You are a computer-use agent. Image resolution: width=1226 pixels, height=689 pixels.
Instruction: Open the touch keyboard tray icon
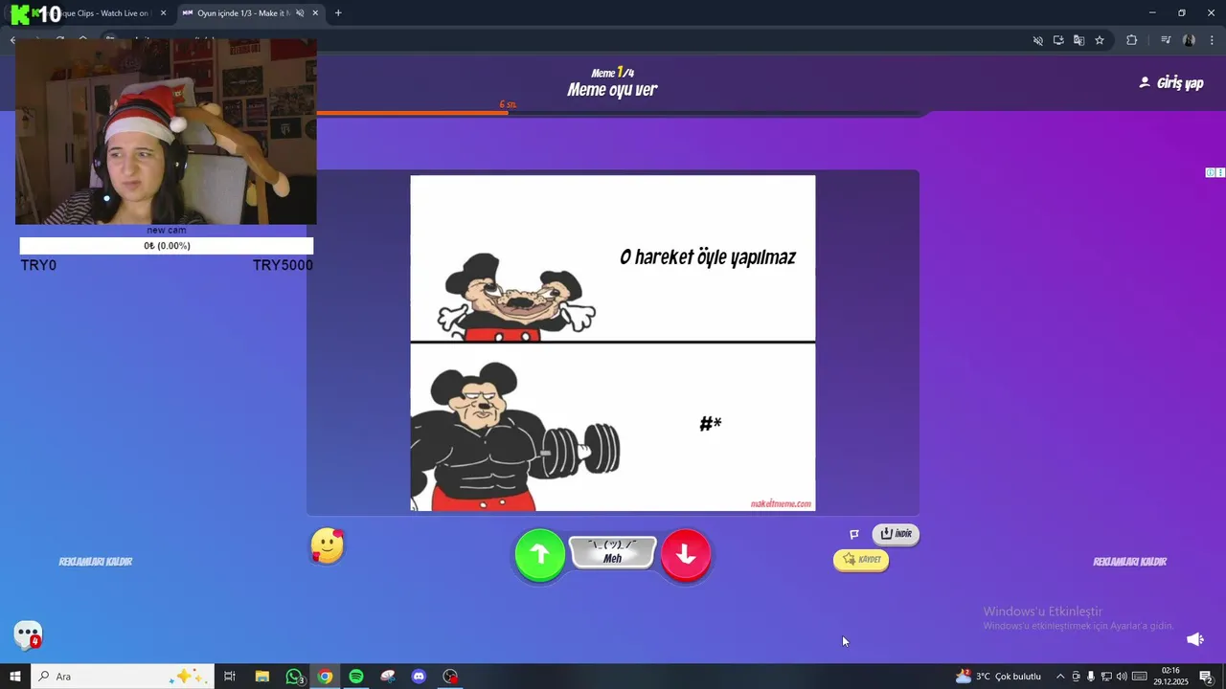click(1140, 677)
